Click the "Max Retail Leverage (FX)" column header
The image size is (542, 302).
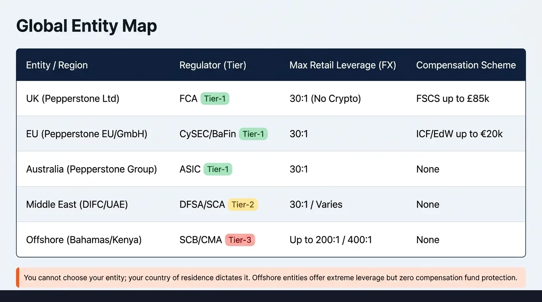coord(343,65)
